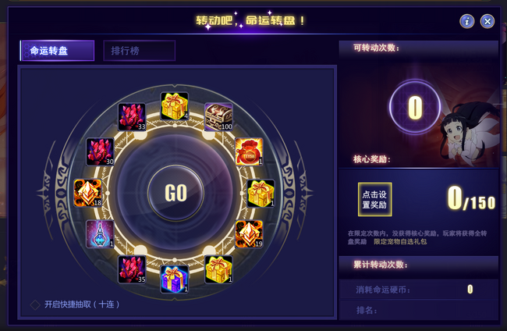Viewport: 507px width, 331px height.
Task: Select the red lucky bag reward
Action: tap(249, 151)
